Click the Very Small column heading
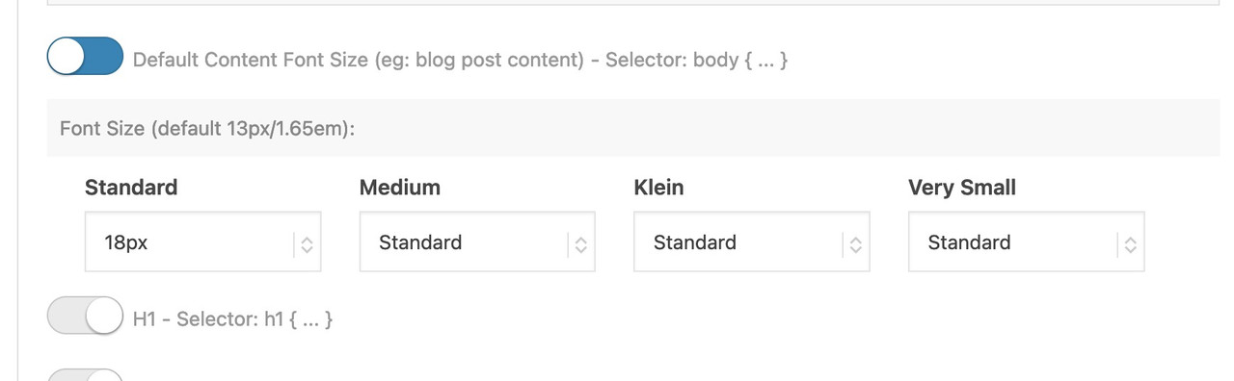This screenshot has height=381, width=1234. point(962,188)
